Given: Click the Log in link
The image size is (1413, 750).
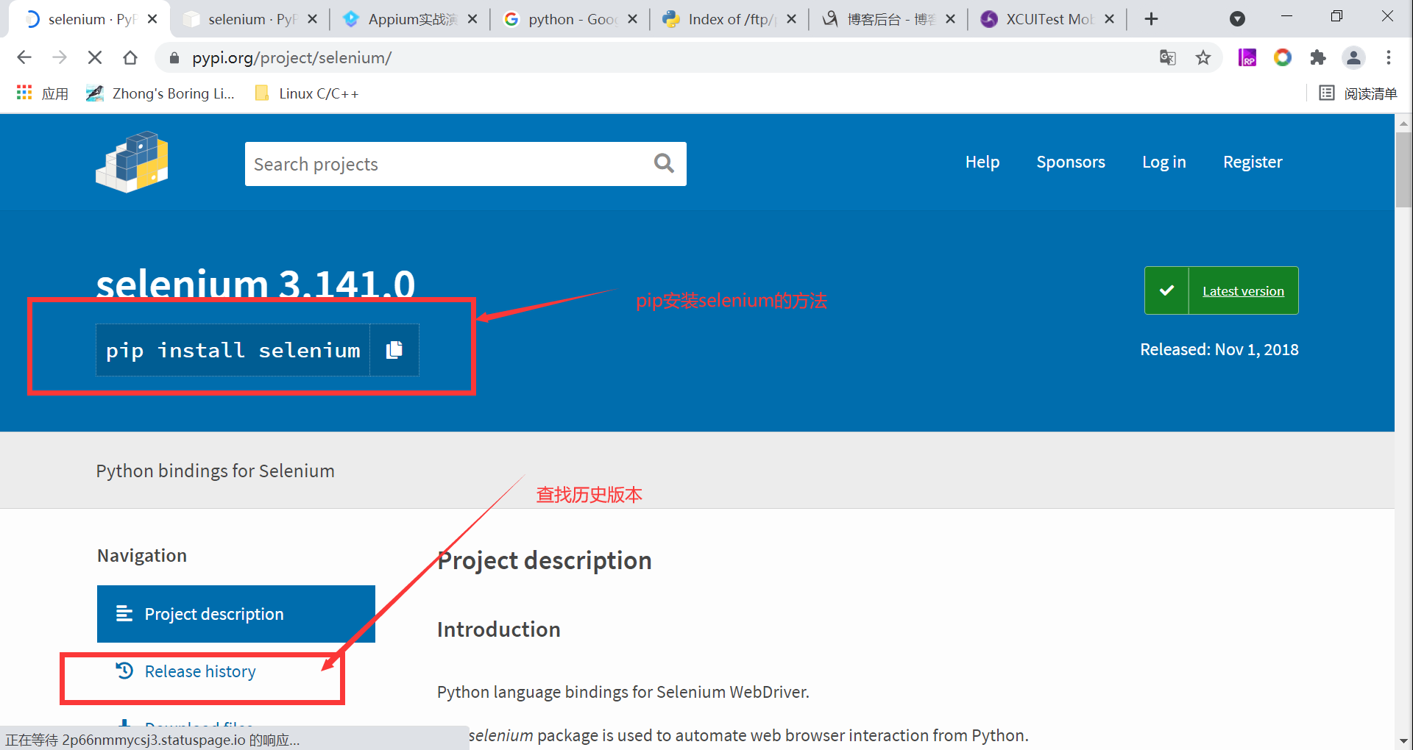Looking at the screenshot, I should point(1164,162).
